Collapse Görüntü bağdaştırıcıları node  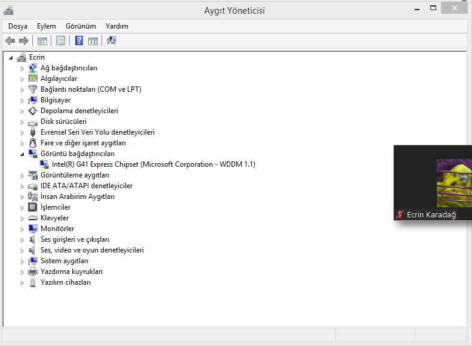22,154
